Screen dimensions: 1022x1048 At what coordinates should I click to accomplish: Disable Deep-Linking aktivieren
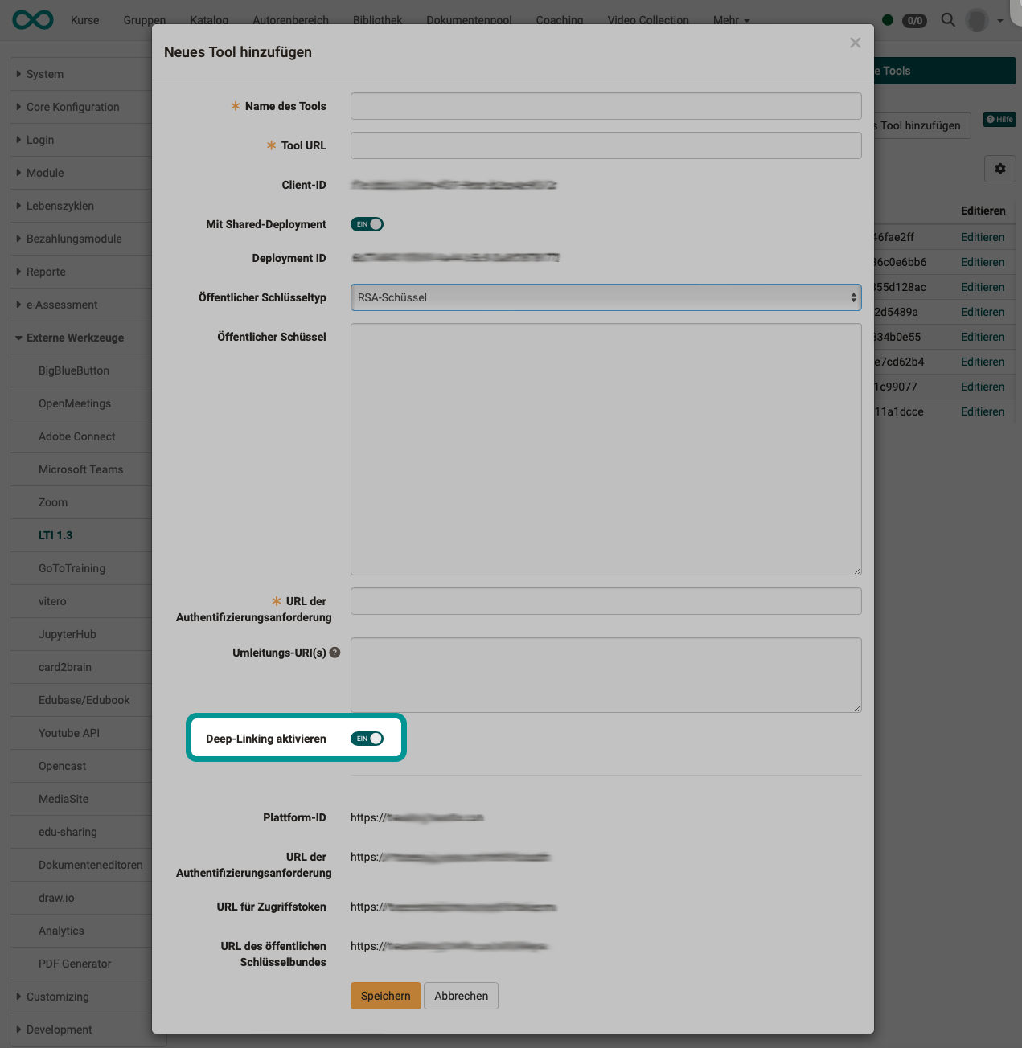pos(367,738)
